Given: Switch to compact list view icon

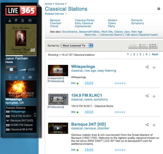Looking at the screenshot, I should [x=133, y=46].
